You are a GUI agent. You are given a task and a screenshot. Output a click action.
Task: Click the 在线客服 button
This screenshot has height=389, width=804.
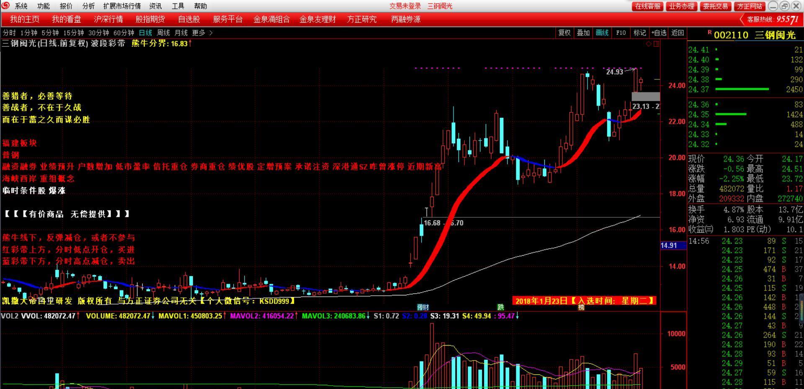pyautogui.click(x=648, y=6)
